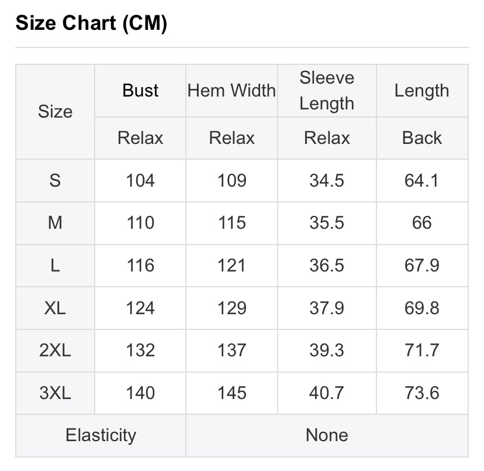Click the Size Chart (CM) heading
The height and width of the screenshot is (471, 484).
coord(91,23)
